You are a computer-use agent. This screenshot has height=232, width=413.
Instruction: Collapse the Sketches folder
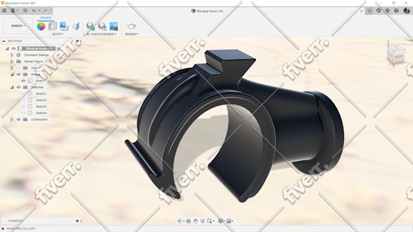12,87
